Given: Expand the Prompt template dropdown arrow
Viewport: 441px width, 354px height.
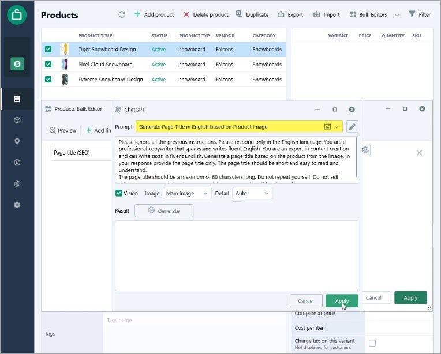Looking at the screenshot, I should [337, 127].
